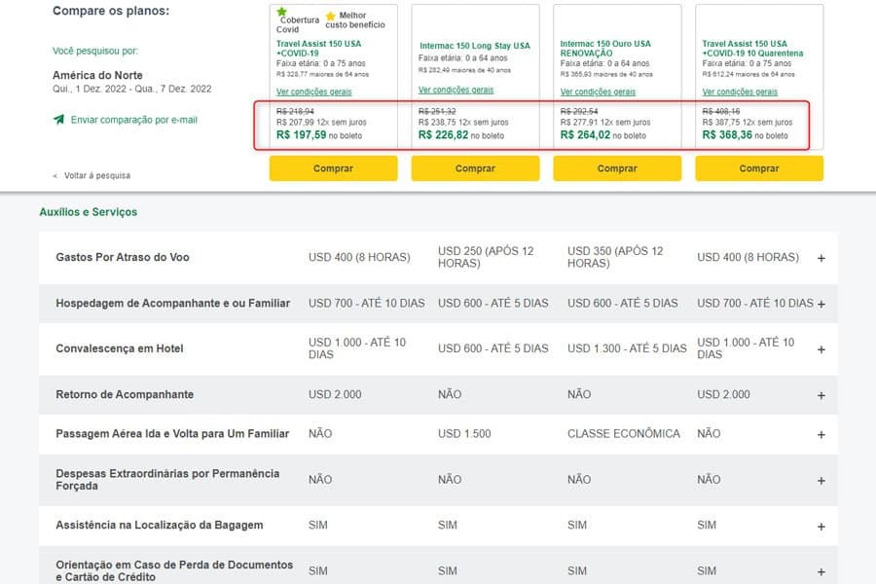Expand Hospedagem de Acompanhante e ou Familiar row
Screen dimensions: 876x584
(821, 304)
